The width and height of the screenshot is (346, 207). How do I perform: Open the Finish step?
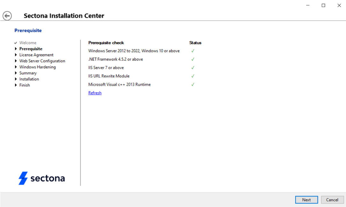[x=24, y=85]
